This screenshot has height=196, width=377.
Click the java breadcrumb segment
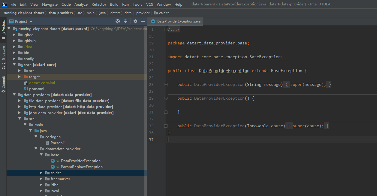102,13
